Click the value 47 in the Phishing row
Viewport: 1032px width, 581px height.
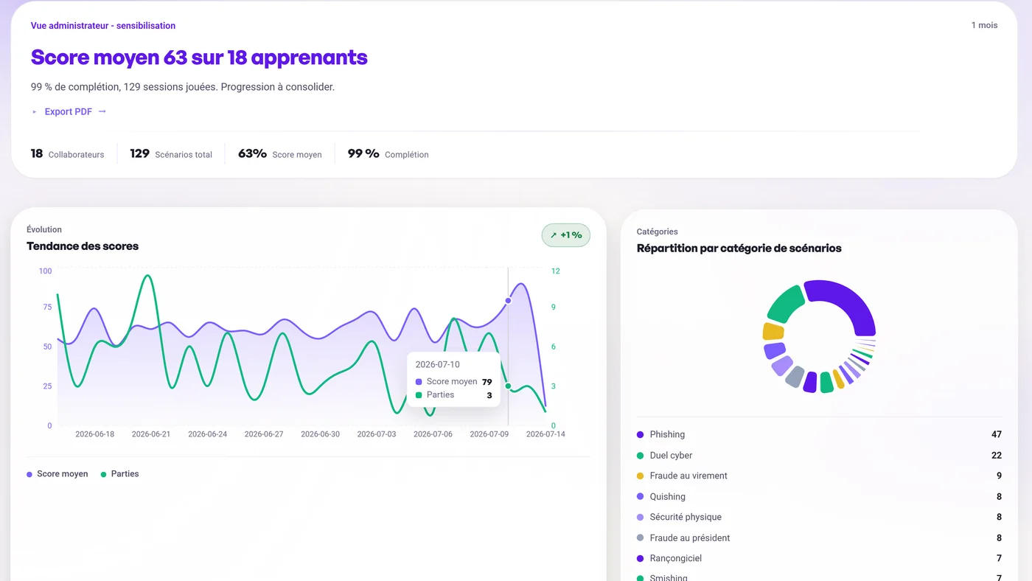(x=997, y=435)
